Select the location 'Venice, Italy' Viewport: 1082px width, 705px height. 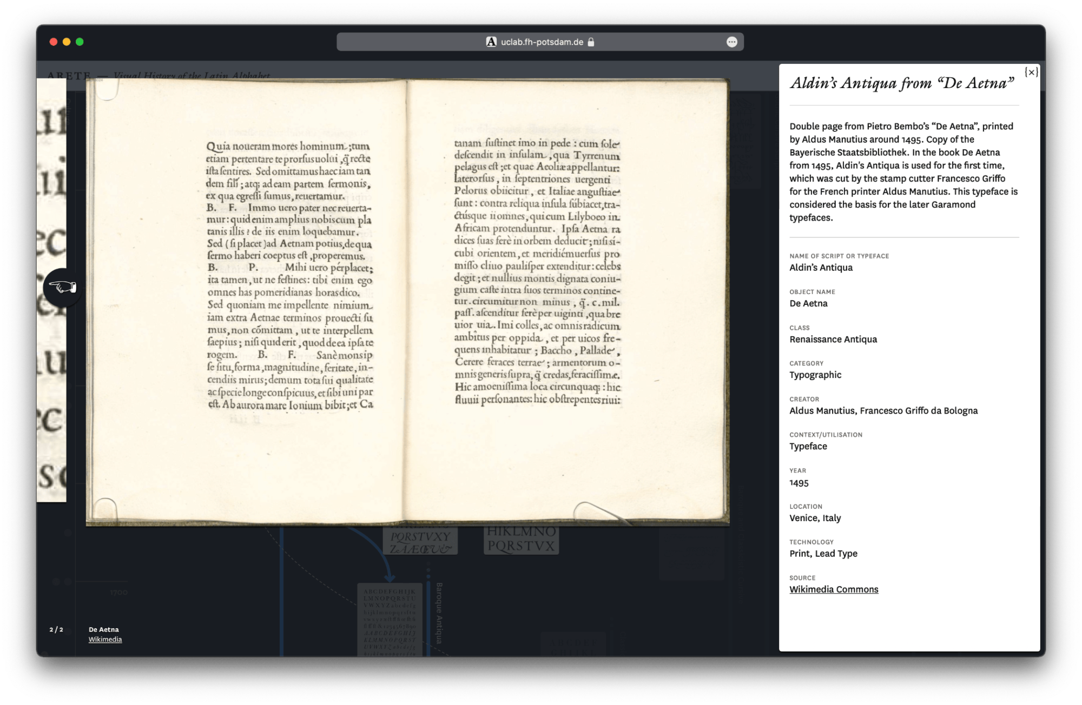[815, 518]
